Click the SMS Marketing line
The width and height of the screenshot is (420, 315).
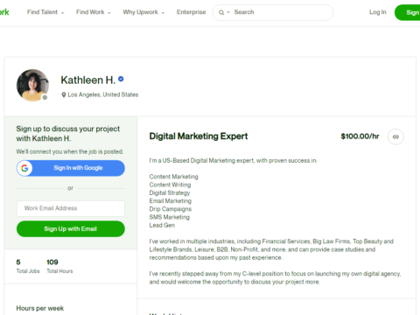(170, 217)
